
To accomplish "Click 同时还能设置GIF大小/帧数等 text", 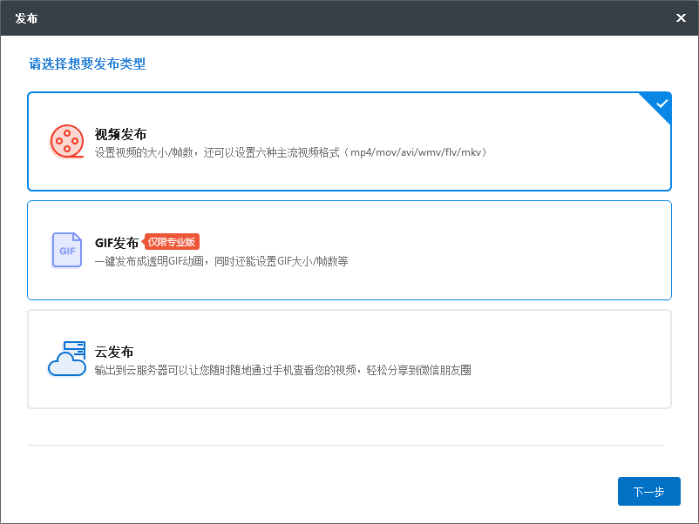I will 282,261.
